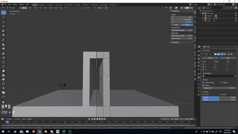Select the Measure tool
This screenshot has width=238, height=134.
[x=3, y=44]
